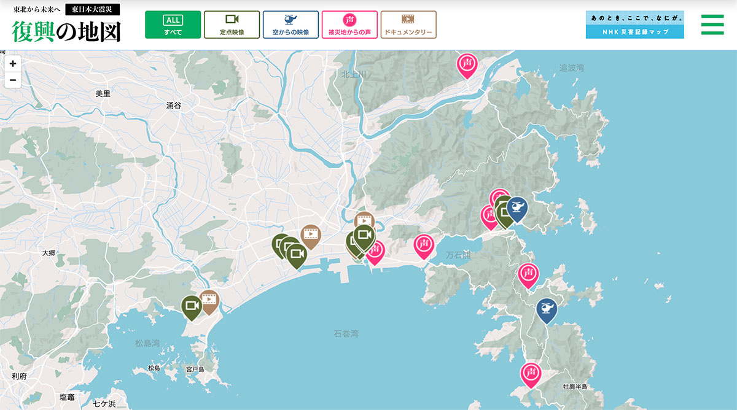Screen dimensions: 737x410
Task: Zoom out with the minus button
Action: pos(12,80)
